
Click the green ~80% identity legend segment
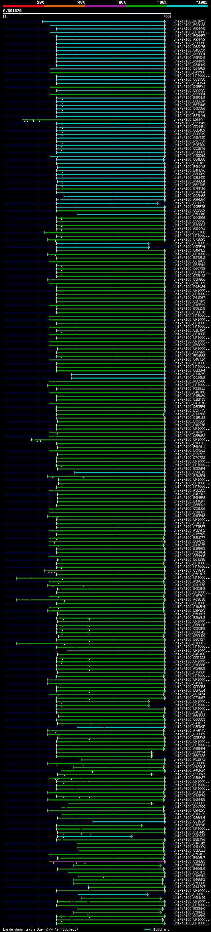[146, 6]
